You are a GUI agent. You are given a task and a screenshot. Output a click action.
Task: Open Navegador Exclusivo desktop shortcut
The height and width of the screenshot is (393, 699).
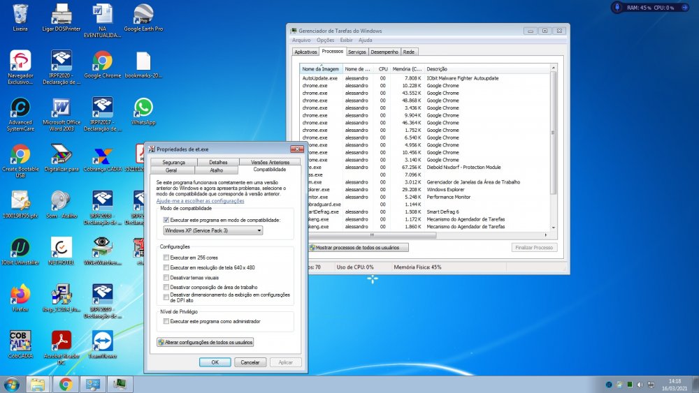pos(20,67)
